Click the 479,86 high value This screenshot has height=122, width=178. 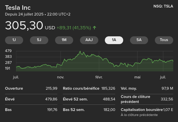(x=51, y=99)
